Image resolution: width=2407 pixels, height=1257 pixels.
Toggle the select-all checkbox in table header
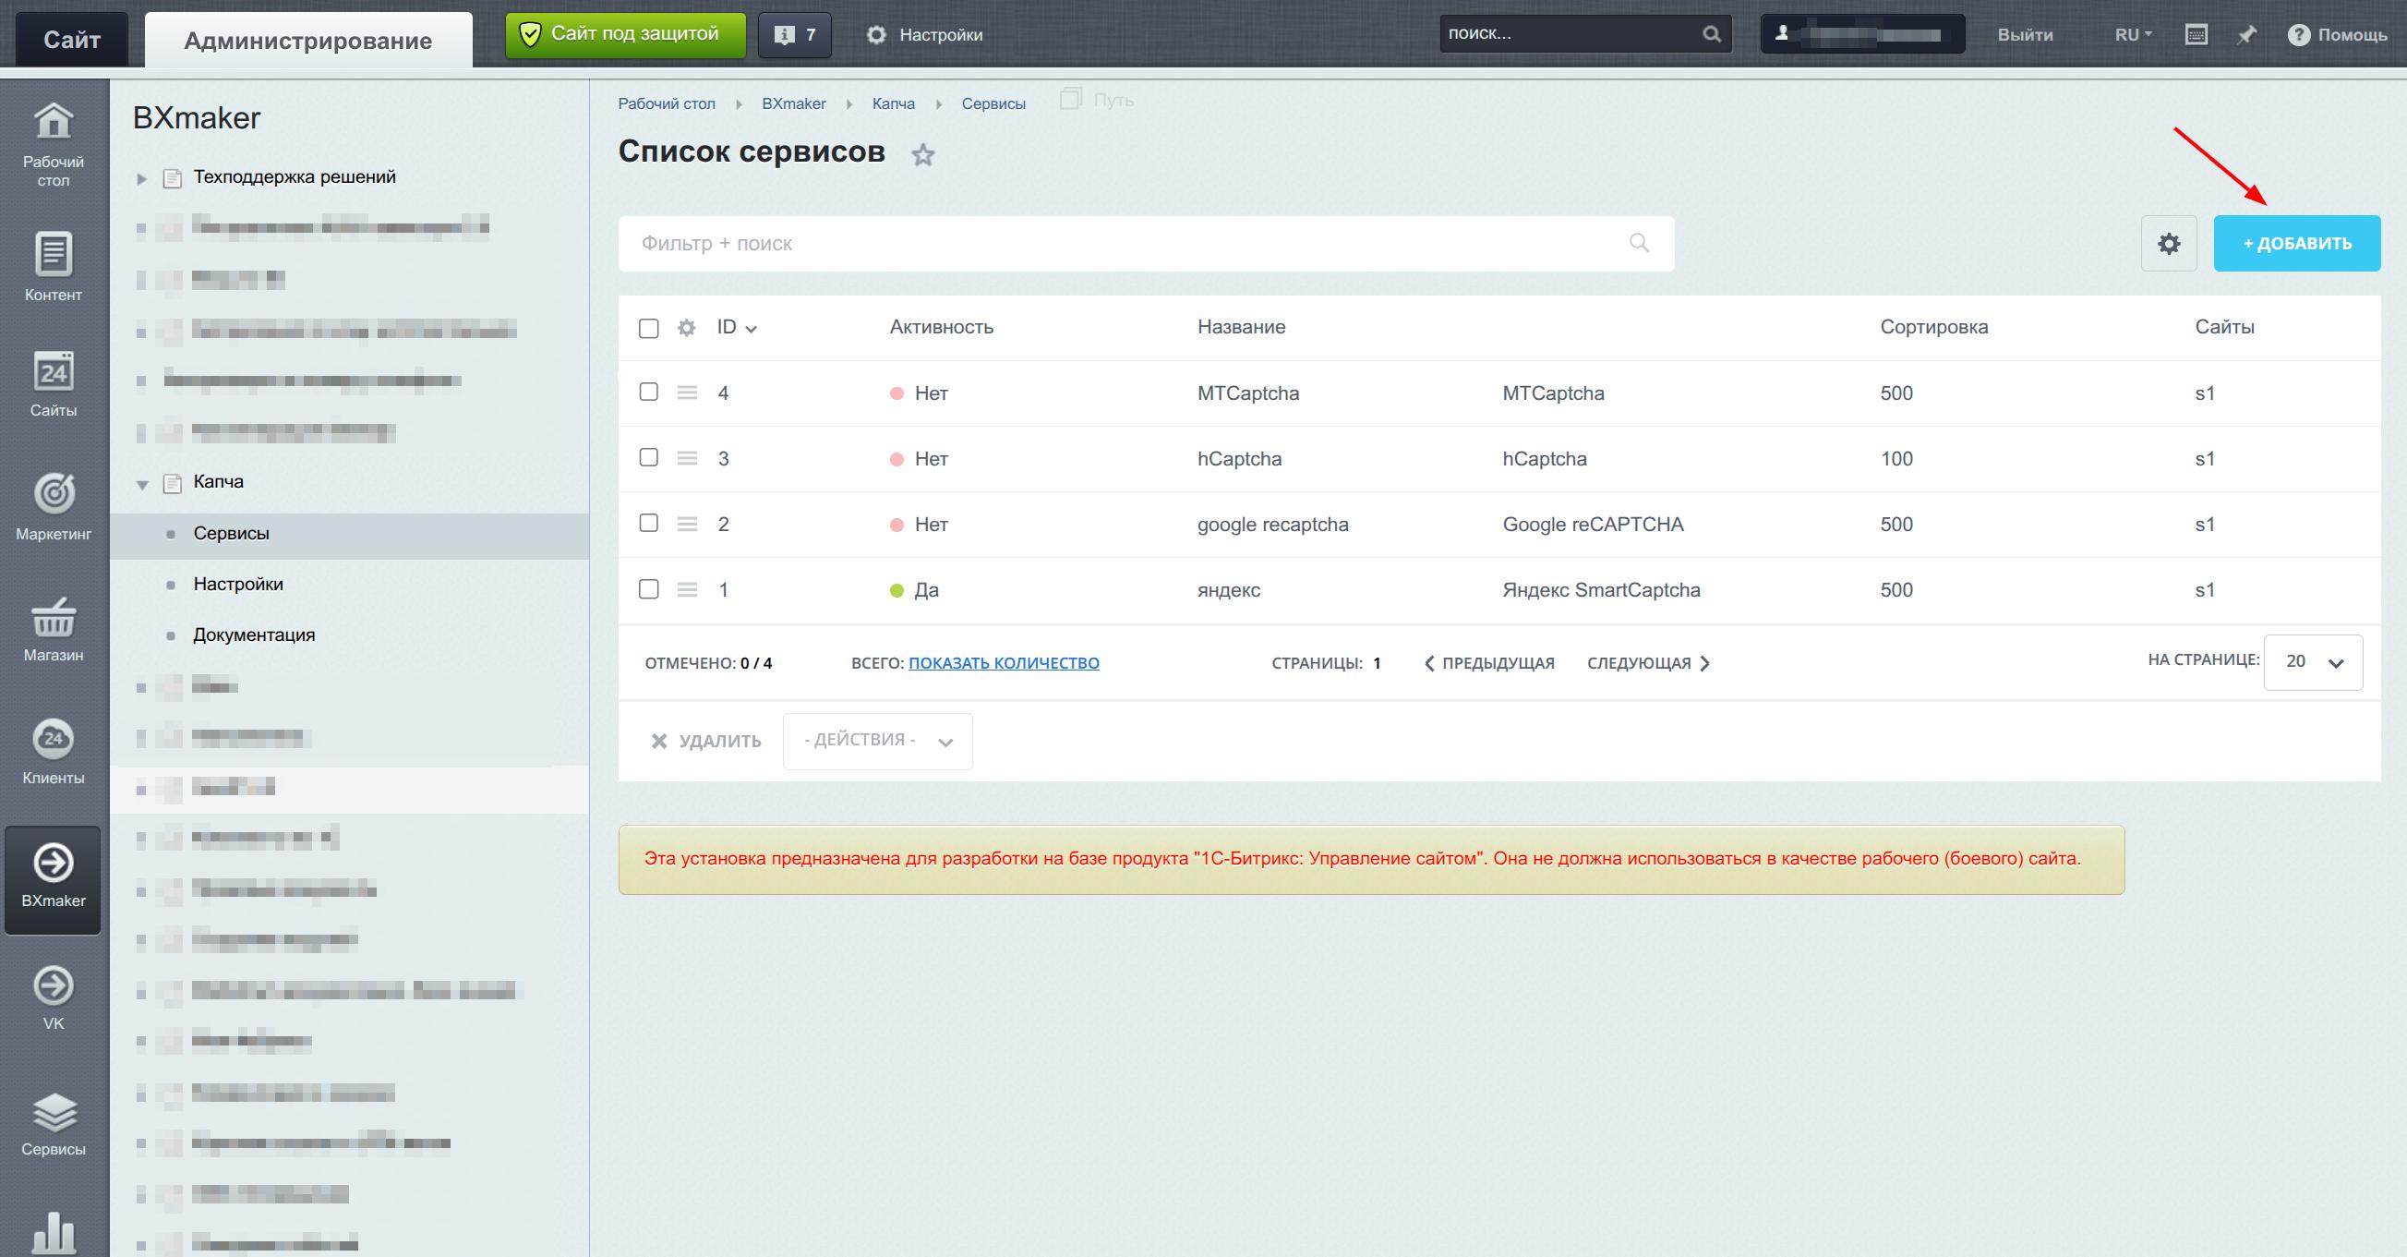648,328
